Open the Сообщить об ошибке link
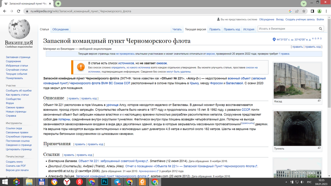Image resolution: width=331 pixels, height=186 pixels. (x=19, y=91)
